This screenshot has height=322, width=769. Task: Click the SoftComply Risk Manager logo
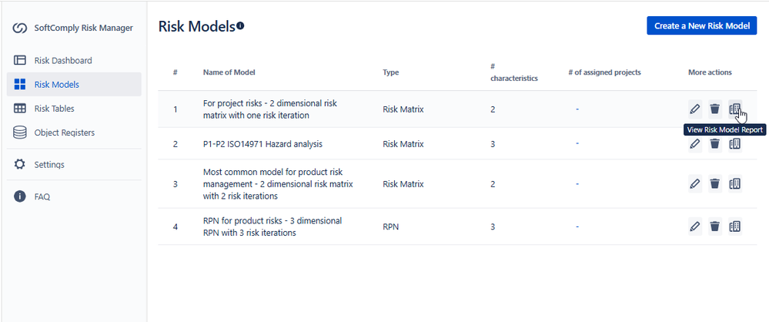20,28
